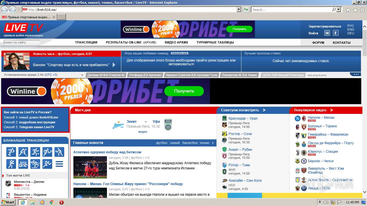Open the ФОРУМ menu item
The height and width of the screenshot is (206, 367).
tap(318, 43)
